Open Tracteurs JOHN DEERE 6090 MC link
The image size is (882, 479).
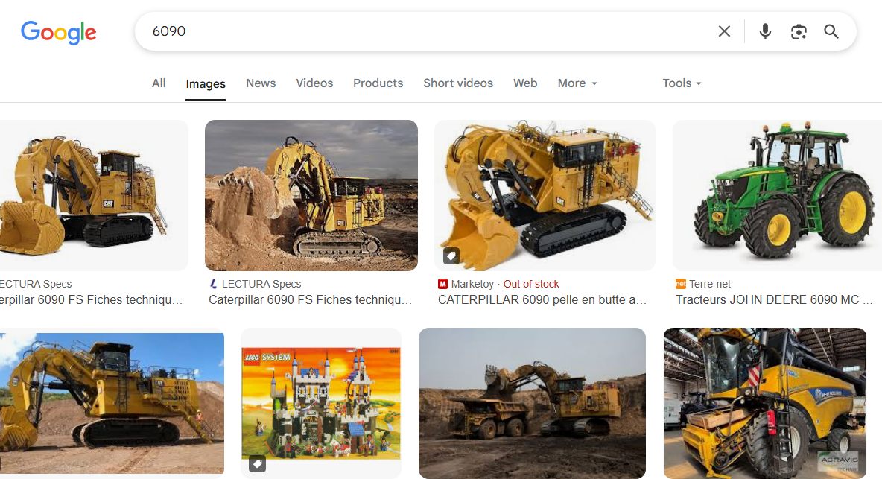coord(773,300)
